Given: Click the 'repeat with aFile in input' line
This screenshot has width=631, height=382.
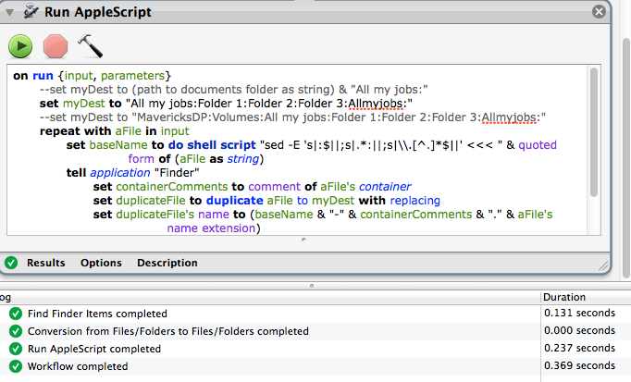Looking at the screenshot, I should tap(115, 131).
